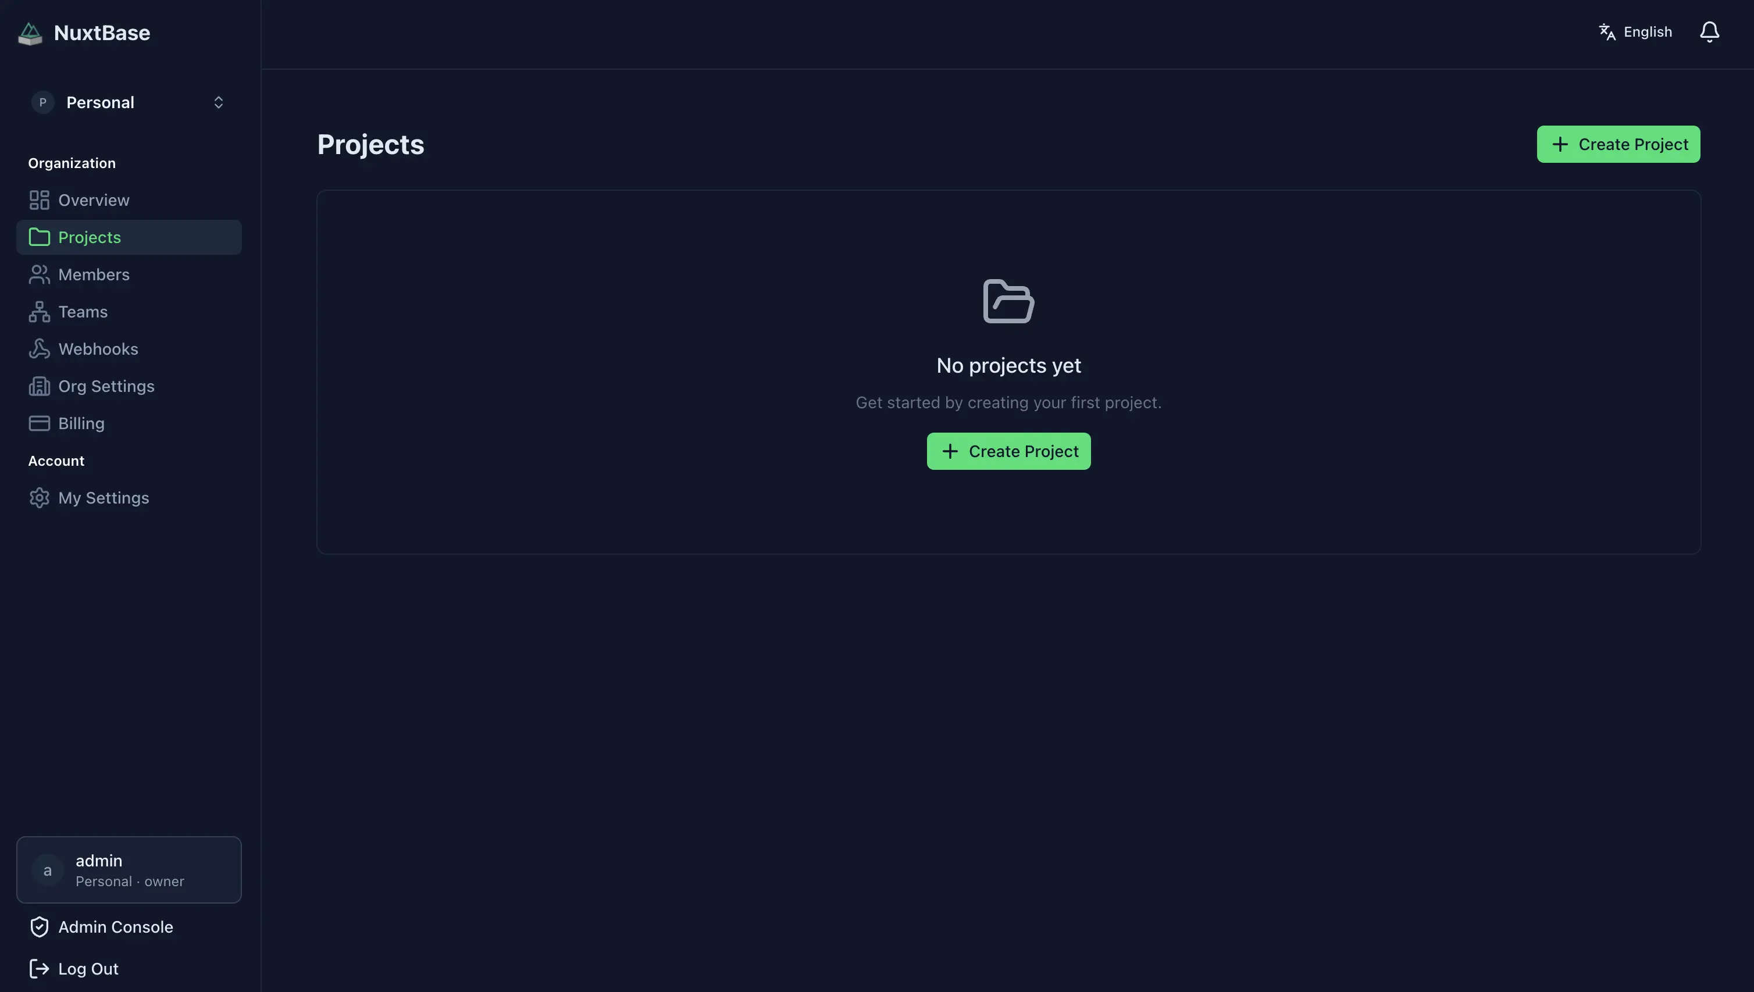Viewport: 1754px width, 992px height.
Task: Click the Billing credit card icon
Action: point(39,423)
